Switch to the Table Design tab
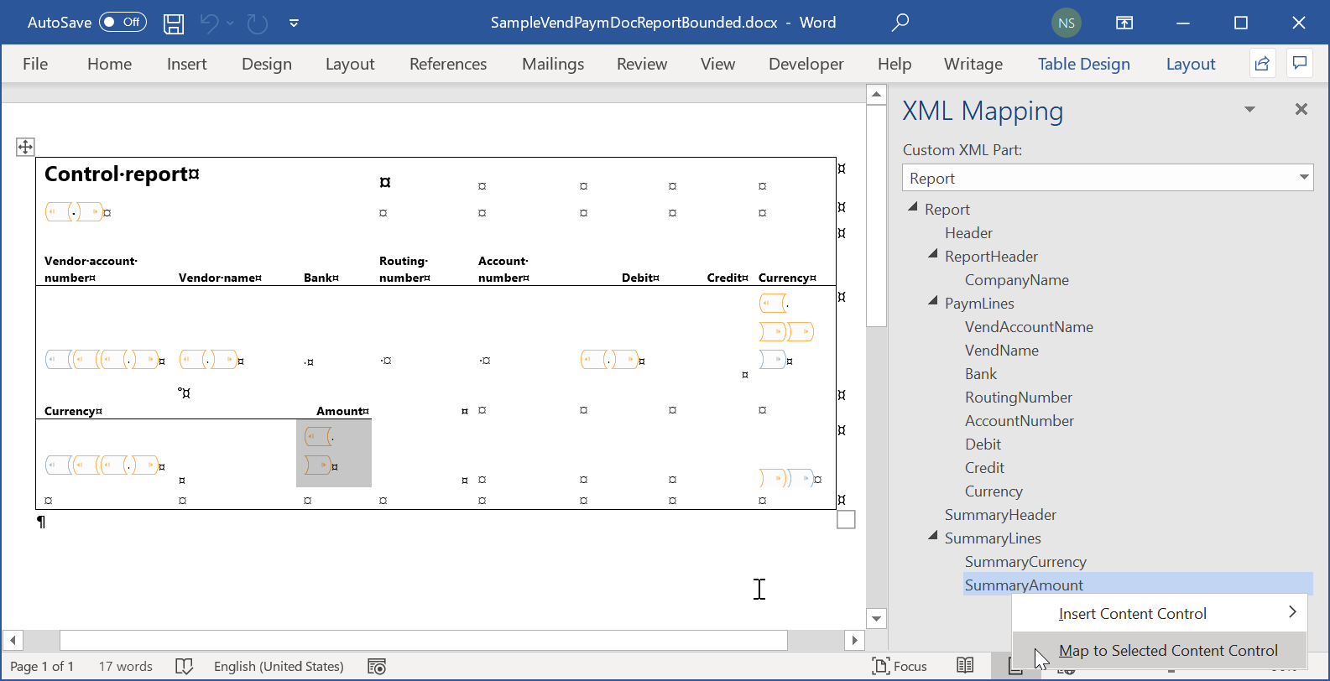 [1084, 64]
